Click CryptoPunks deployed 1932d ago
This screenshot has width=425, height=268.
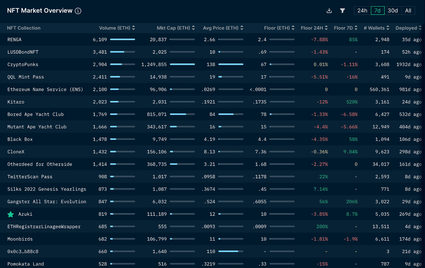[x=409, y=64]
